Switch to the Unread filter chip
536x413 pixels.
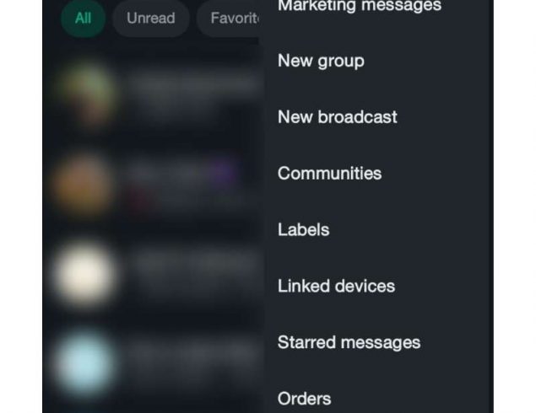[151, 19]
